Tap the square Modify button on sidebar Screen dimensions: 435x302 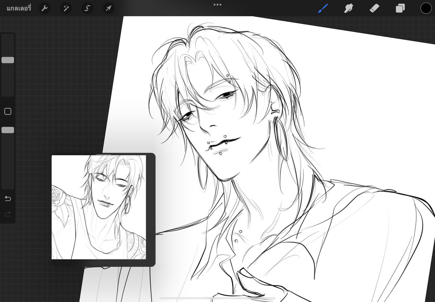[8, 112]
